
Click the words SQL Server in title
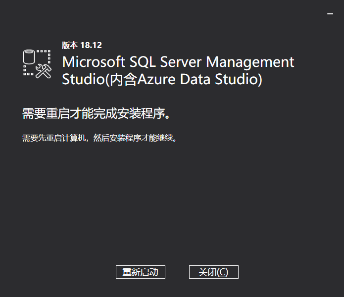(x=165, y=62)
